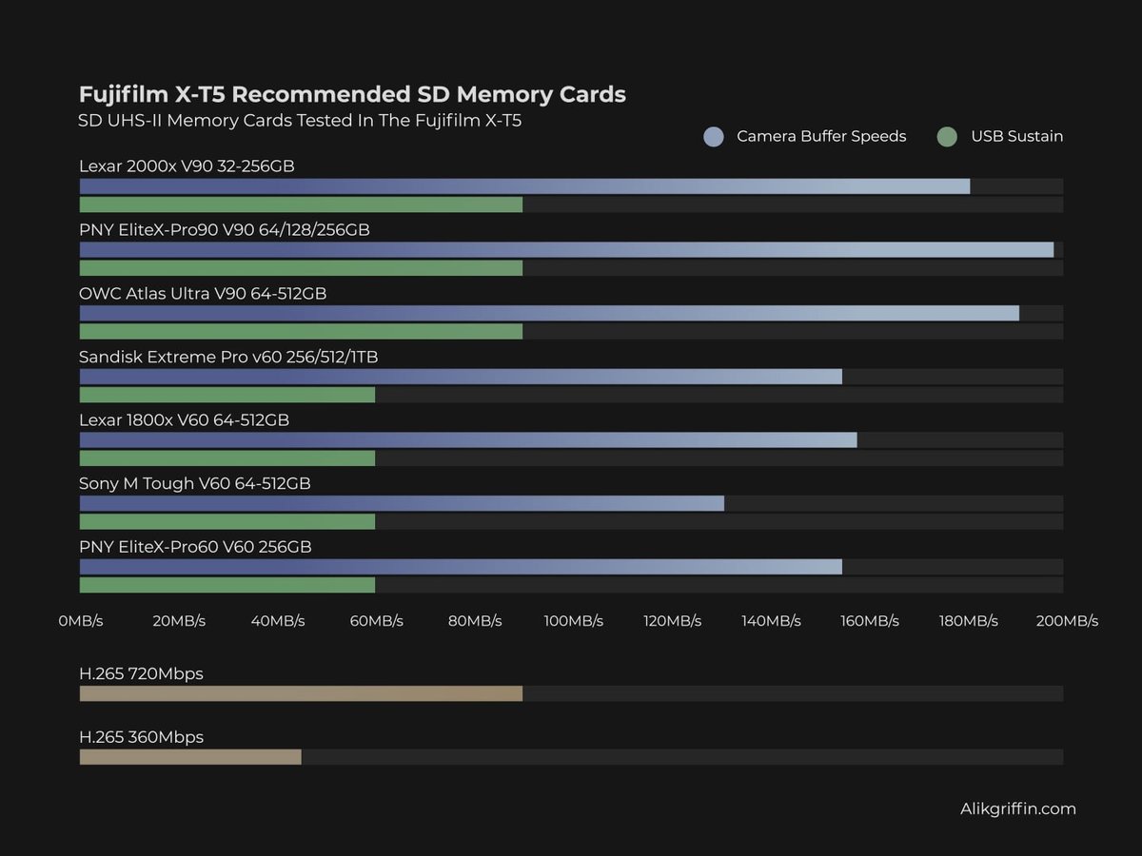The width and height of the screenshot is (1142, 856).
Task: Toggle visibility of the H.265 720Mbps series
Action: (x=141, y=672)
